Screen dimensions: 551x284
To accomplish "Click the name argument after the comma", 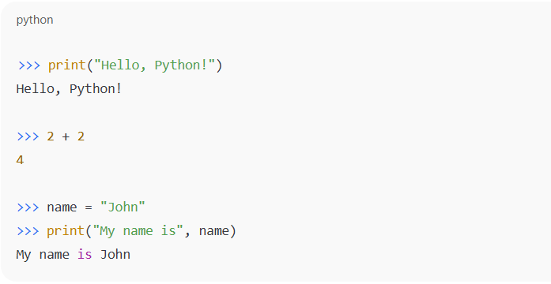I will coord(213,230).
